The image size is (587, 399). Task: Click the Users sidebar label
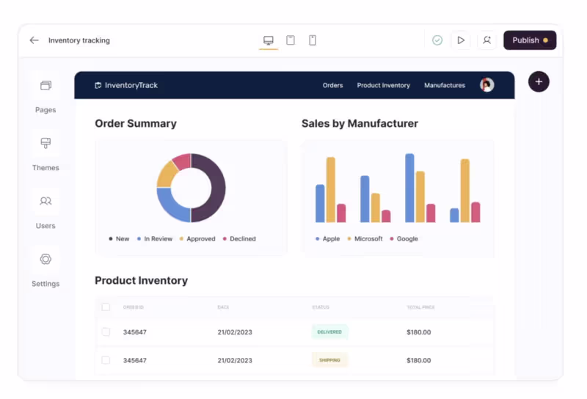(x=45, y=226)
